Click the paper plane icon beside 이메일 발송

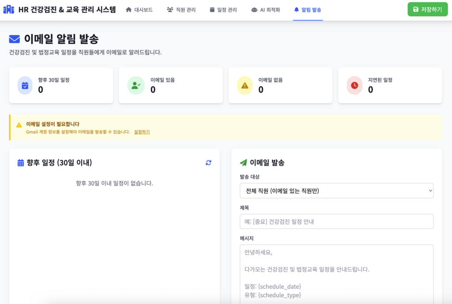243,163
